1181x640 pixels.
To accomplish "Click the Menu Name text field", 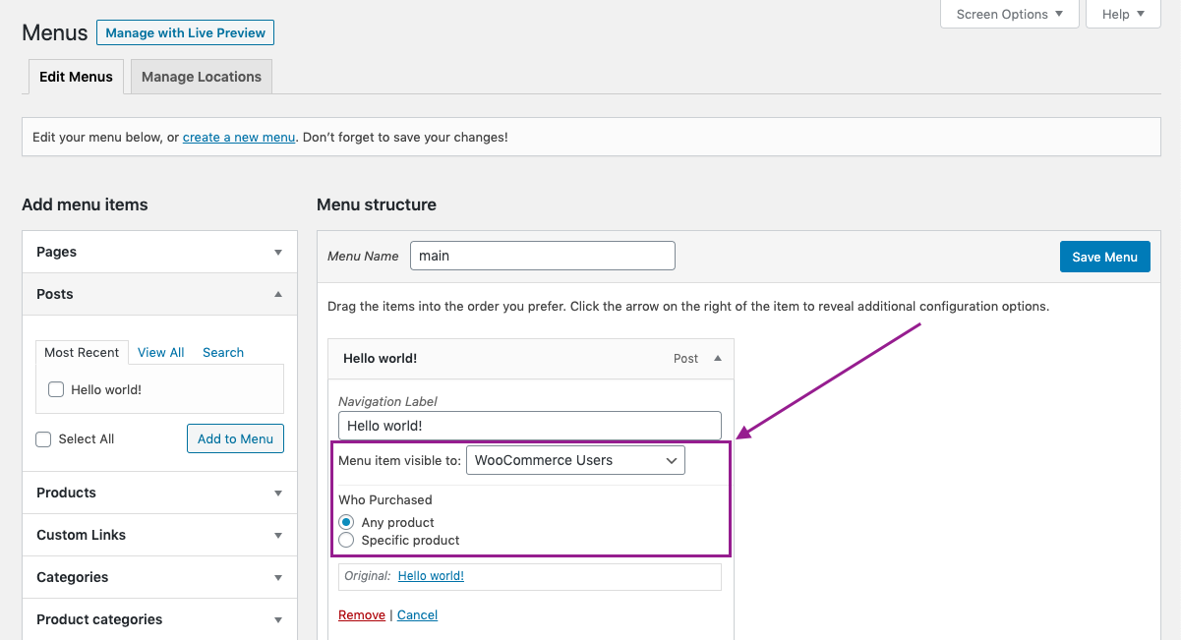I will tap(542, 256).
